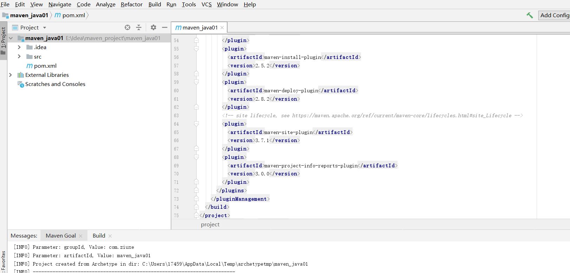This screenshot has height=273, width=570.
Task: Open the VCS menu
Action: pos(207,4)
